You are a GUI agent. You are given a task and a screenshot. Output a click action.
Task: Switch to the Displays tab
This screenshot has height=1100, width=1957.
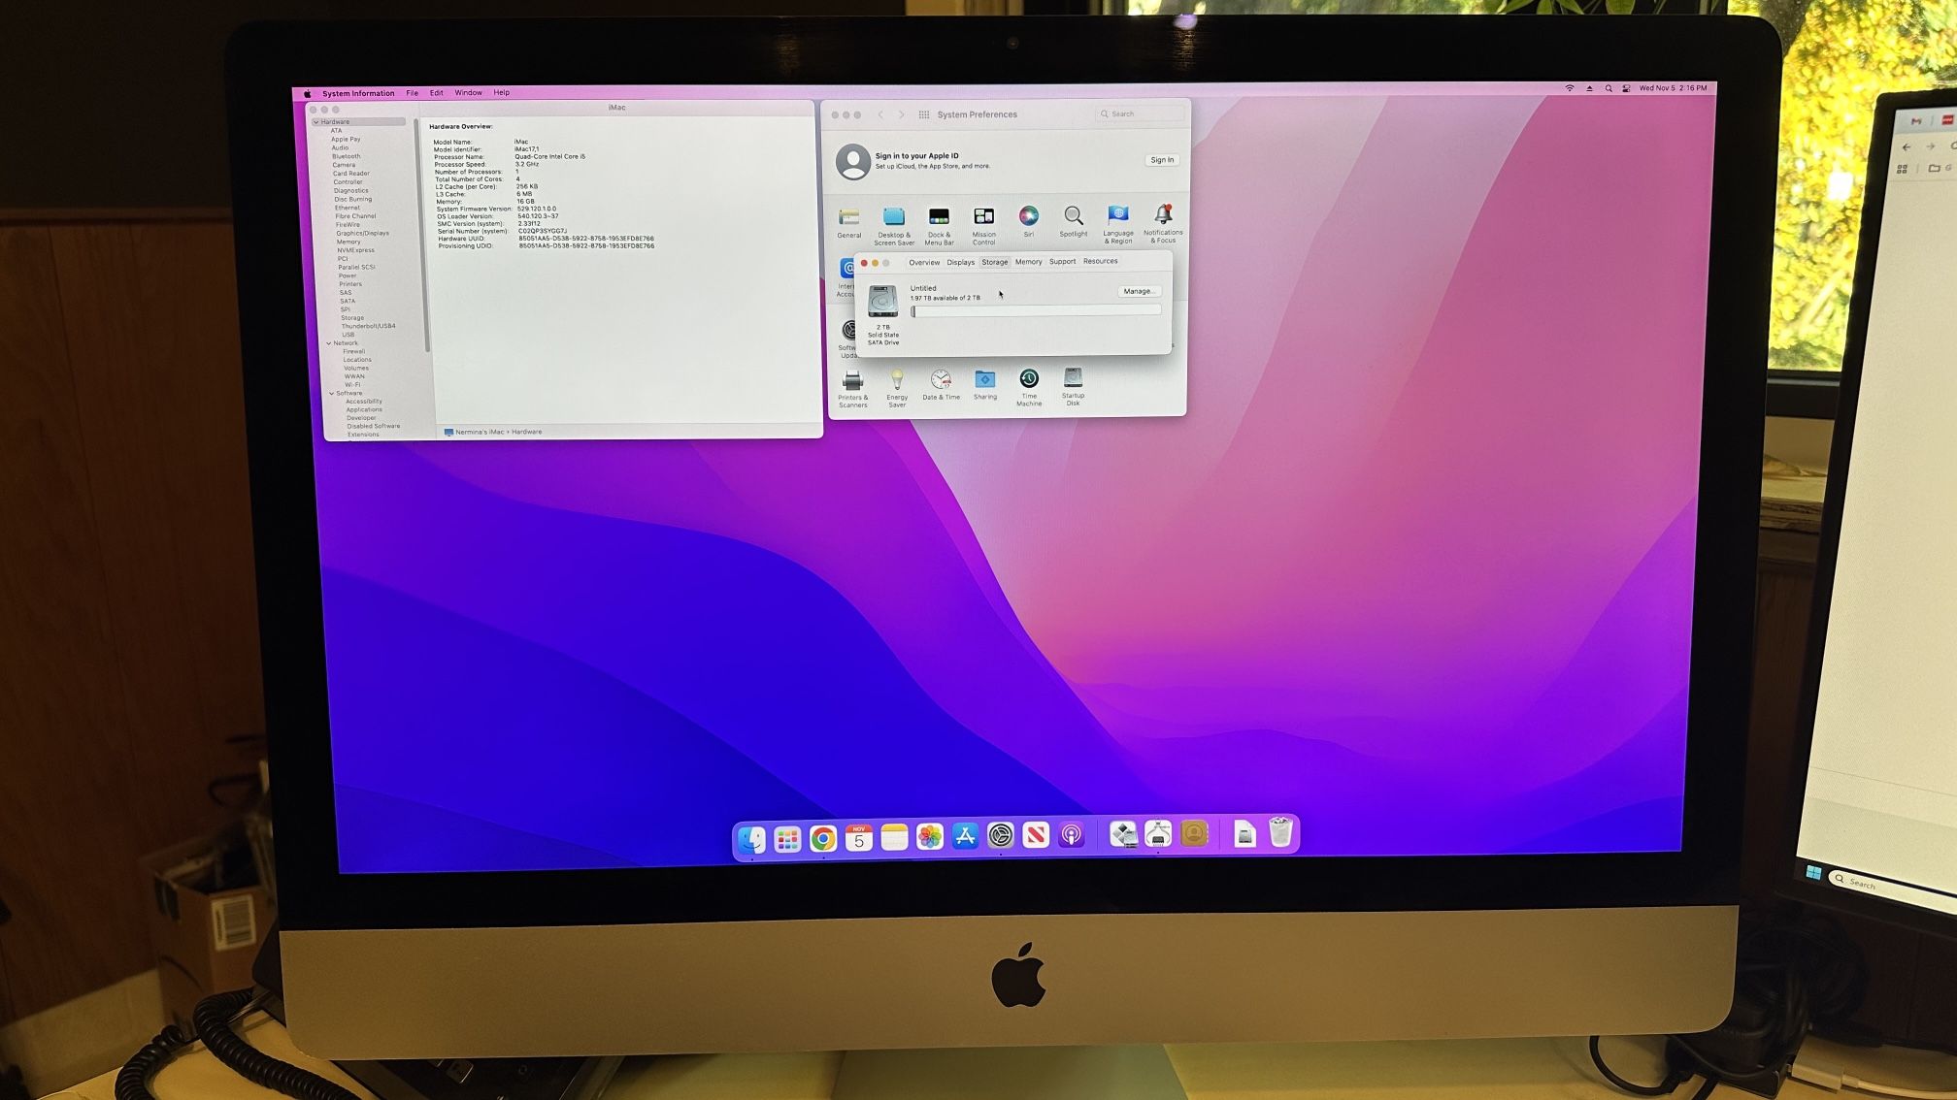pos(960,263)
